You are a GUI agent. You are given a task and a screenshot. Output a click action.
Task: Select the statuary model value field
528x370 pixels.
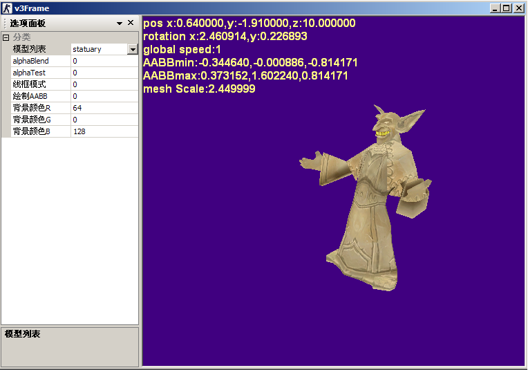click(x=100, y=49)
